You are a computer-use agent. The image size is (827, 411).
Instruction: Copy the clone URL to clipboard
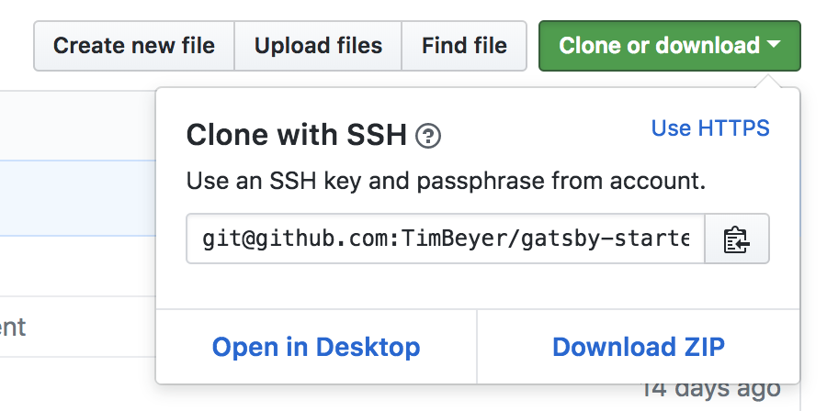point(737,239)
